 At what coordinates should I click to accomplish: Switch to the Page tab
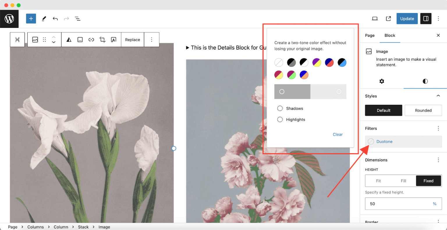370,35
